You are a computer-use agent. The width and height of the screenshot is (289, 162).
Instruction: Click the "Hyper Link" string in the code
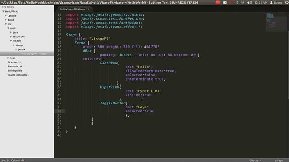click(149, 91)
